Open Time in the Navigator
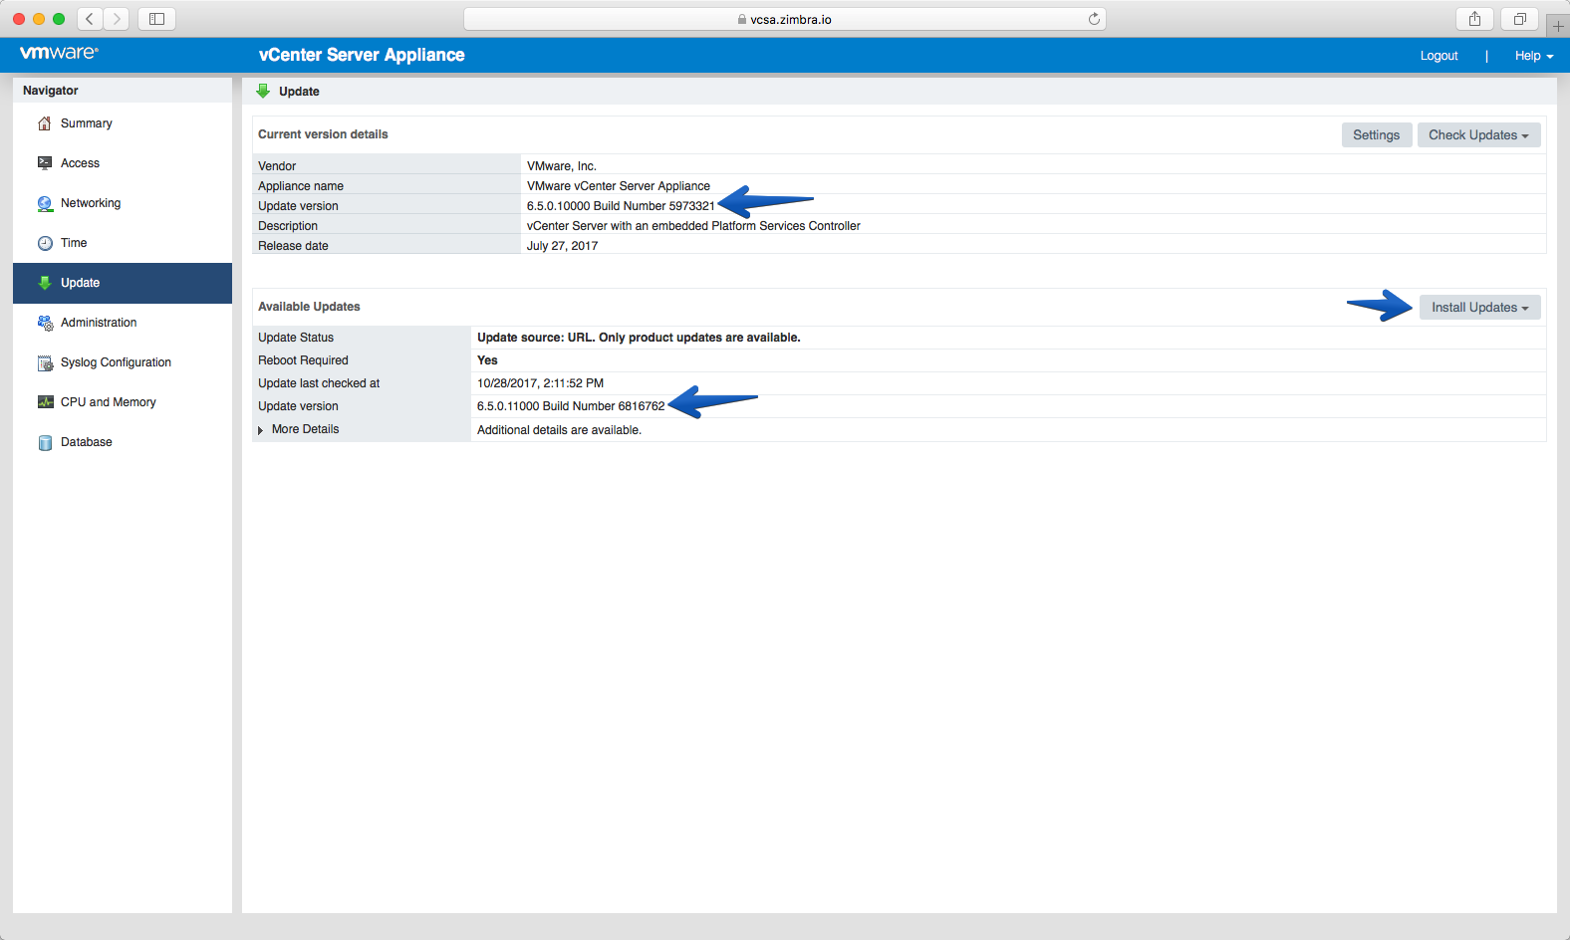Viewport: 1570px width, 940px height. point(123,243)
